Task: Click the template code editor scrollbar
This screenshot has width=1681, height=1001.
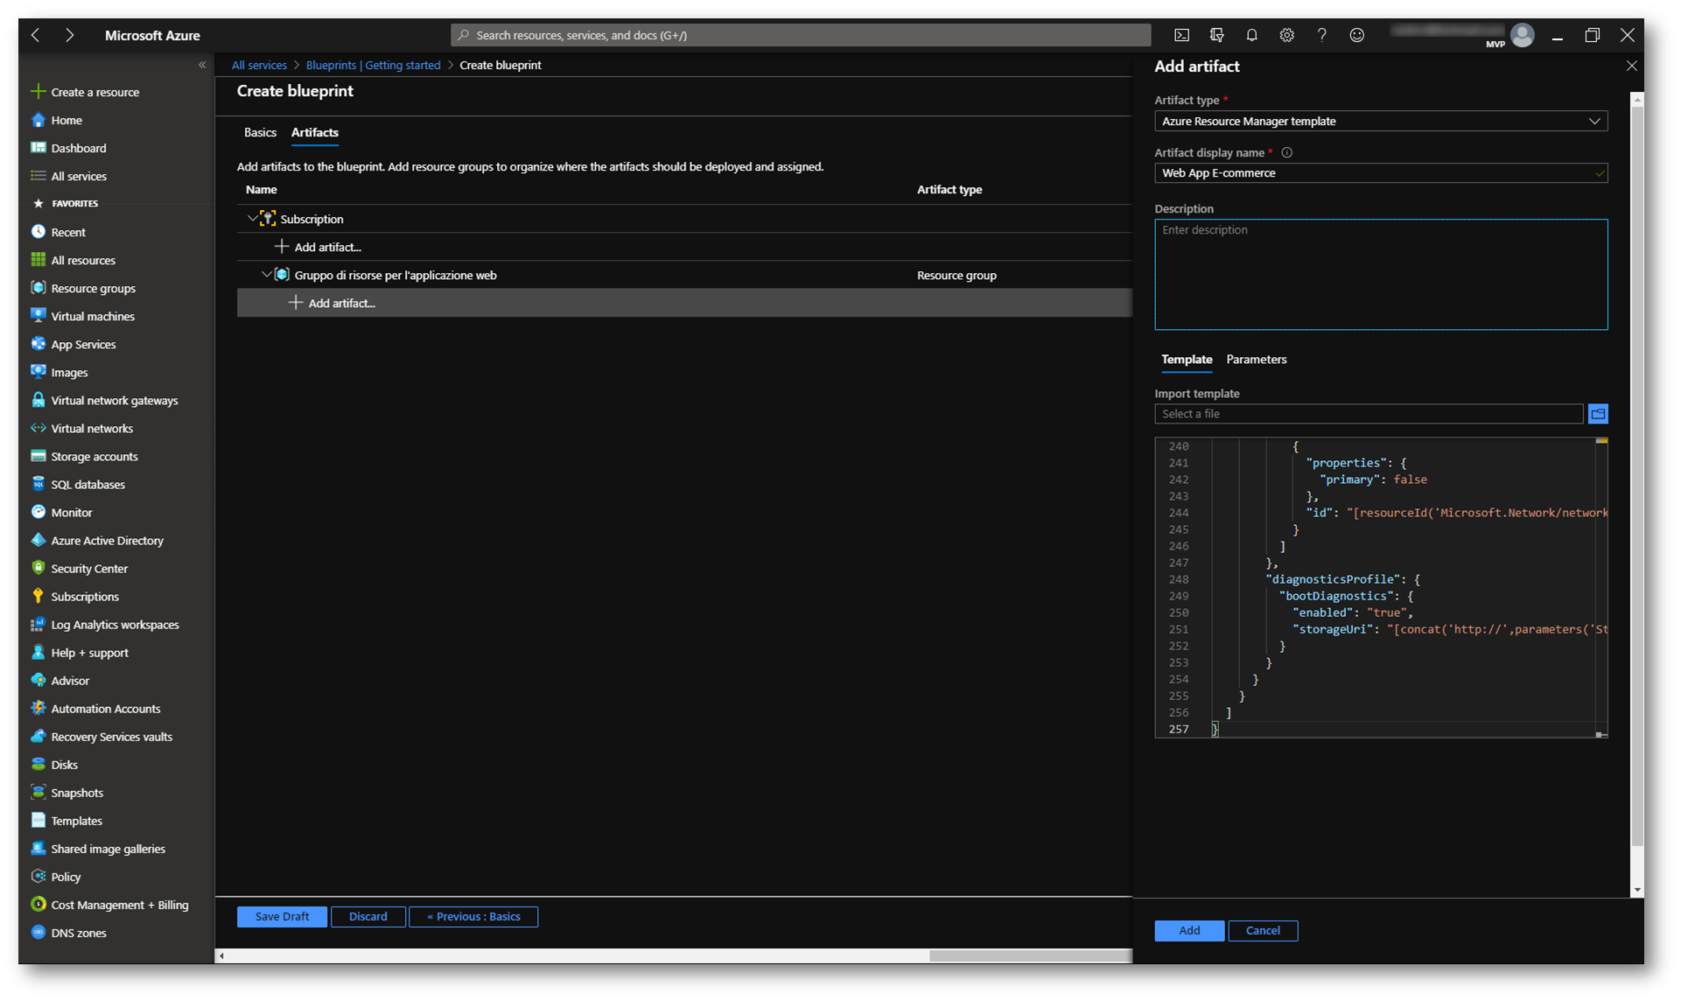Action: point(1600,586)
